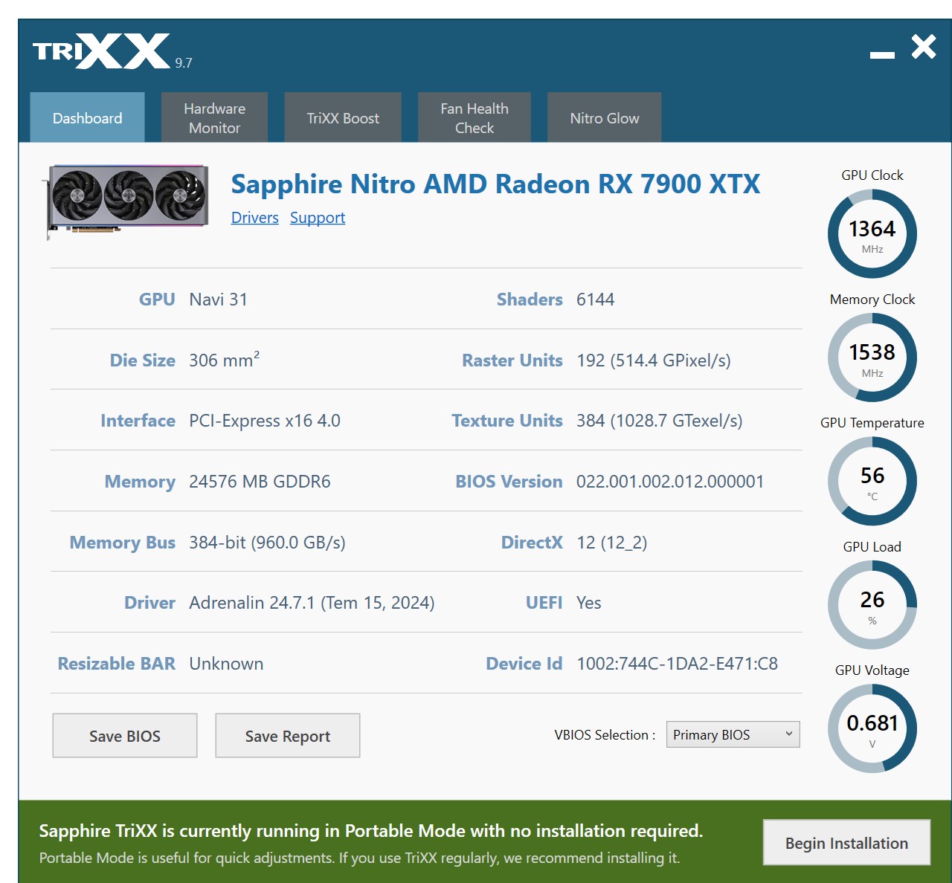Minimize the TriXX window
952x883 pixels.
pyautogui.click(x=882, y=55)
